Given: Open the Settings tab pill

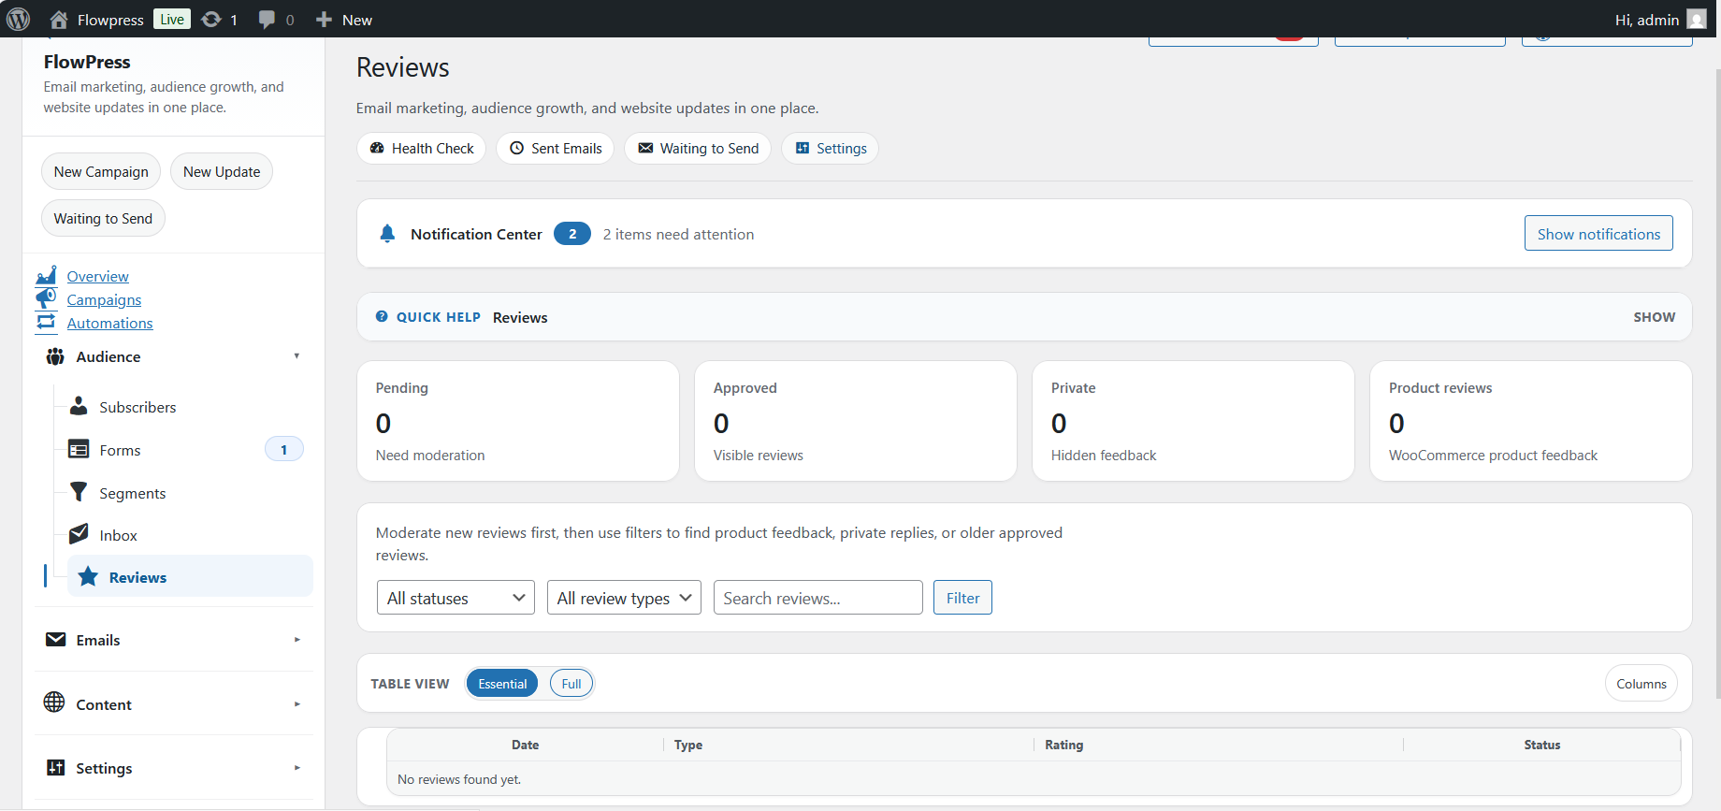Looking at the screenshot, I should (831, 148).
